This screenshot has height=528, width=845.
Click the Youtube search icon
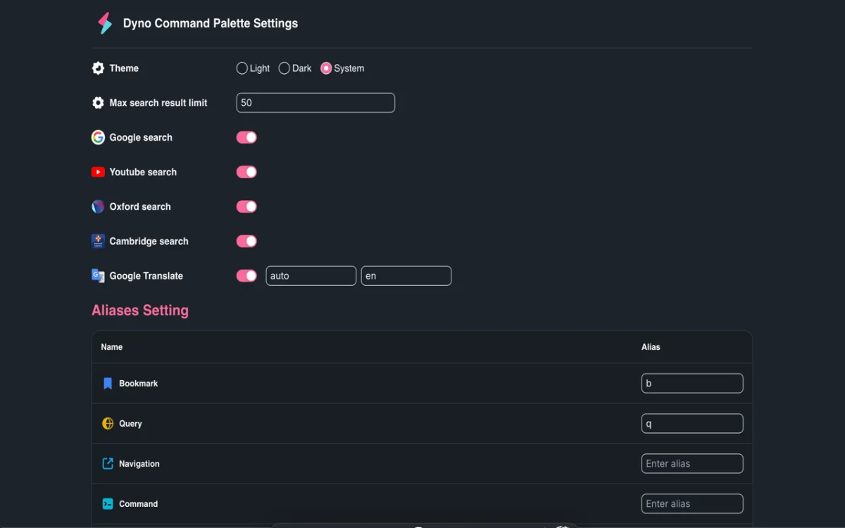[x=98, y=172]
